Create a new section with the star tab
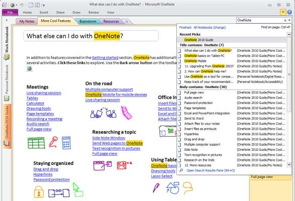The height and width of the screenshot is (201, 295). [127, 22]
